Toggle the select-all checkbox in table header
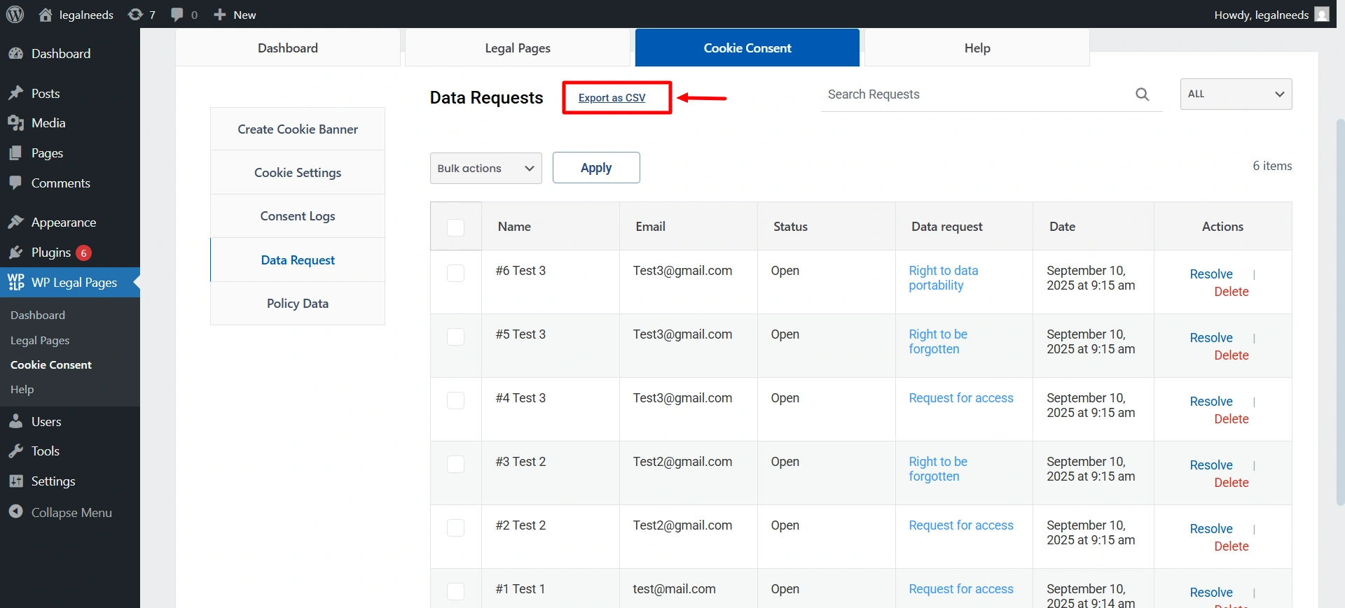The width and height of the screenshot is (1345, 608). 455,227
